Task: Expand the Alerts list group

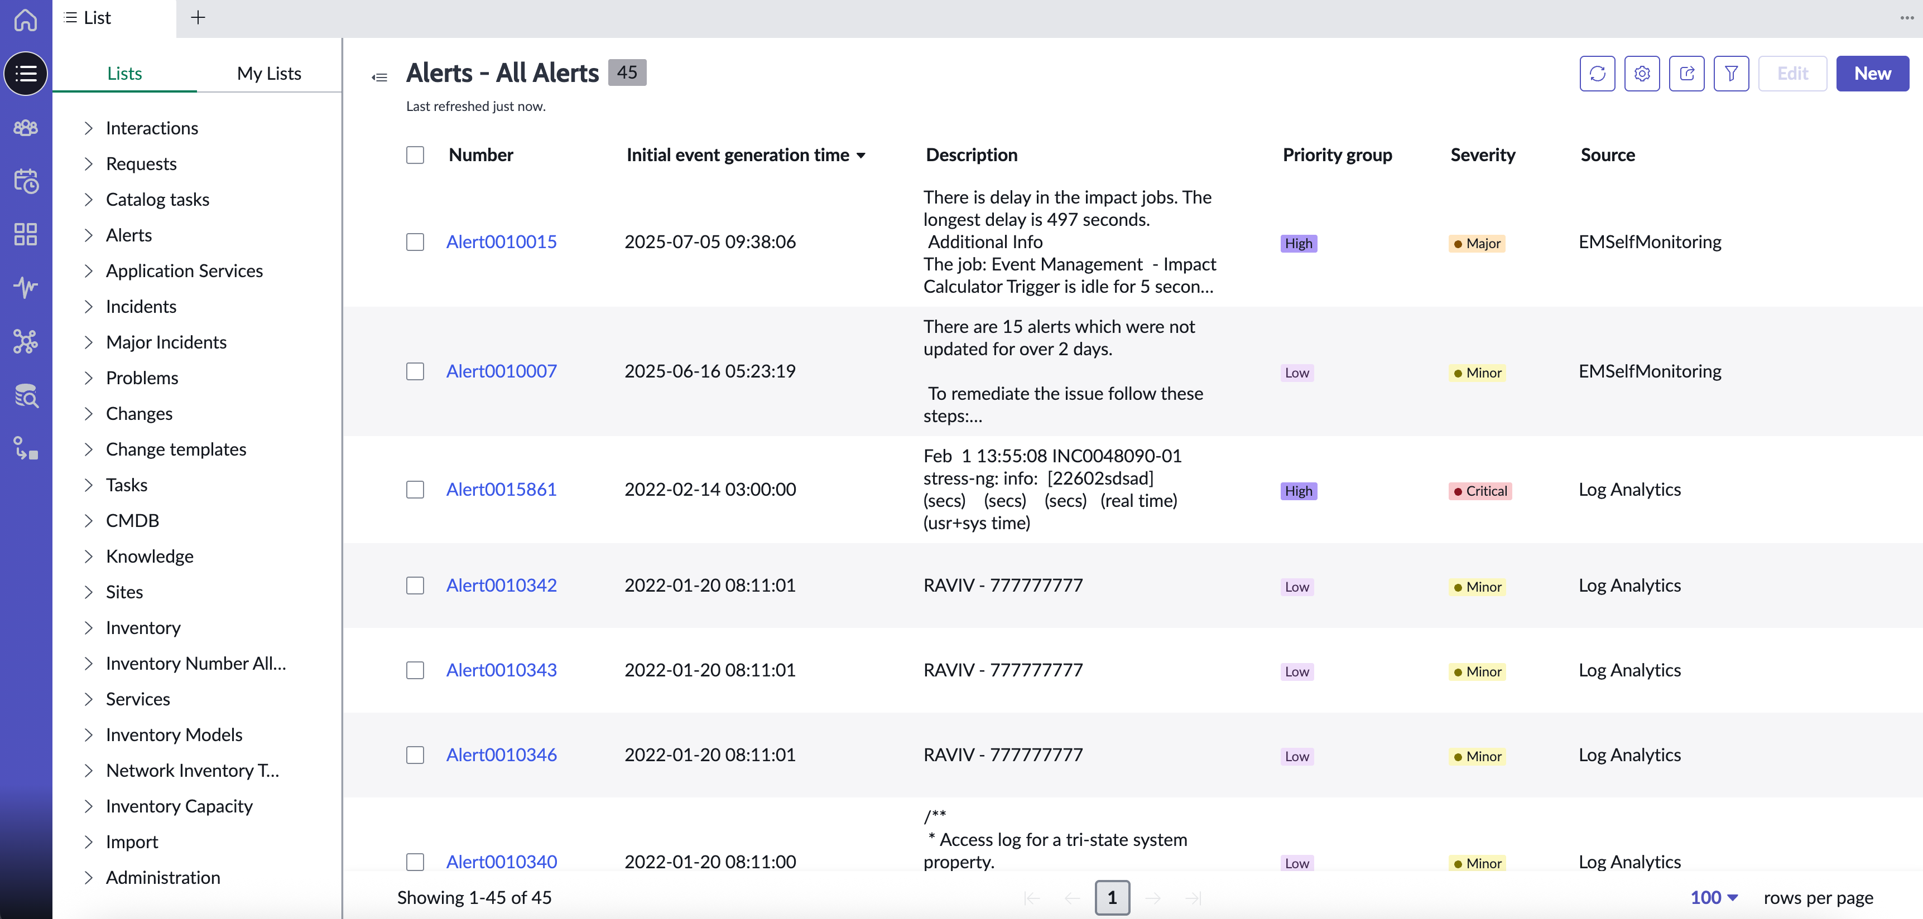Action: coord(89,235)
